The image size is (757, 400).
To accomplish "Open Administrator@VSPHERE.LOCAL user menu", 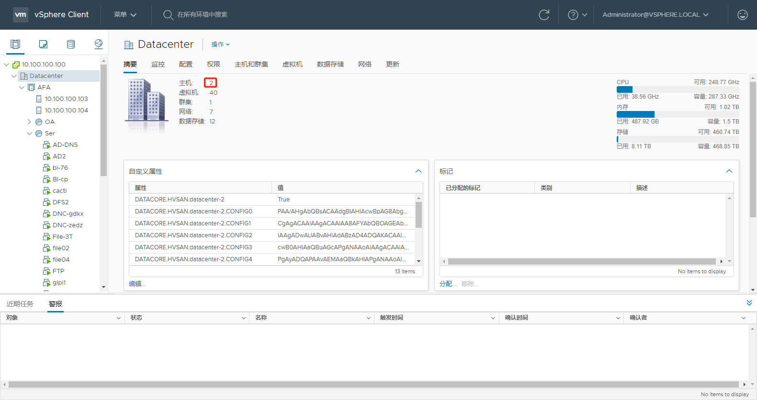I will [655, 15].
